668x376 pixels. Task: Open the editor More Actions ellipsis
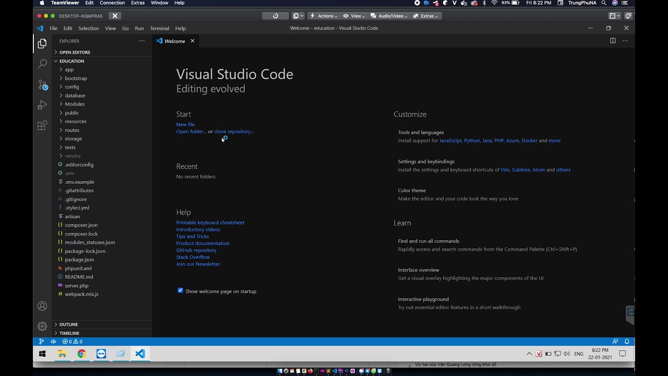(x=625, y=41)
